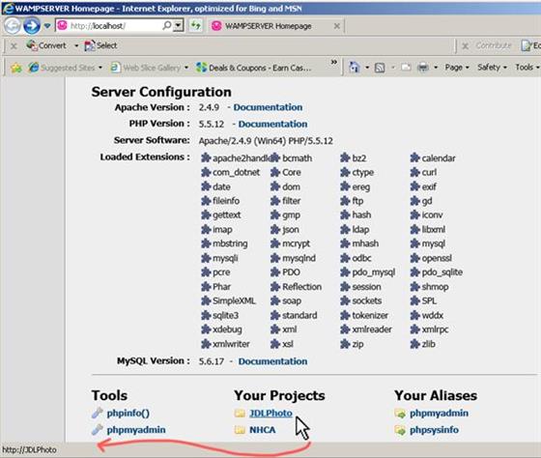Click the RSS feeds icon

(x=380, y=68)
